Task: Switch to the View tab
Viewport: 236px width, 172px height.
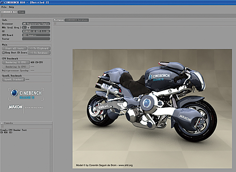Action: [22, 12]
